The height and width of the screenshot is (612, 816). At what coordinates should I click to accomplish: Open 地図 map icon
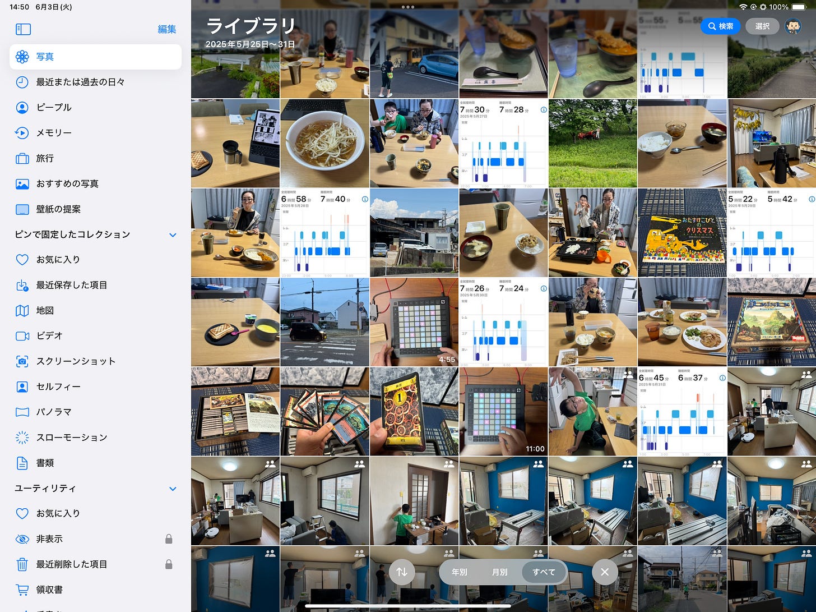(x=22, y=310)
